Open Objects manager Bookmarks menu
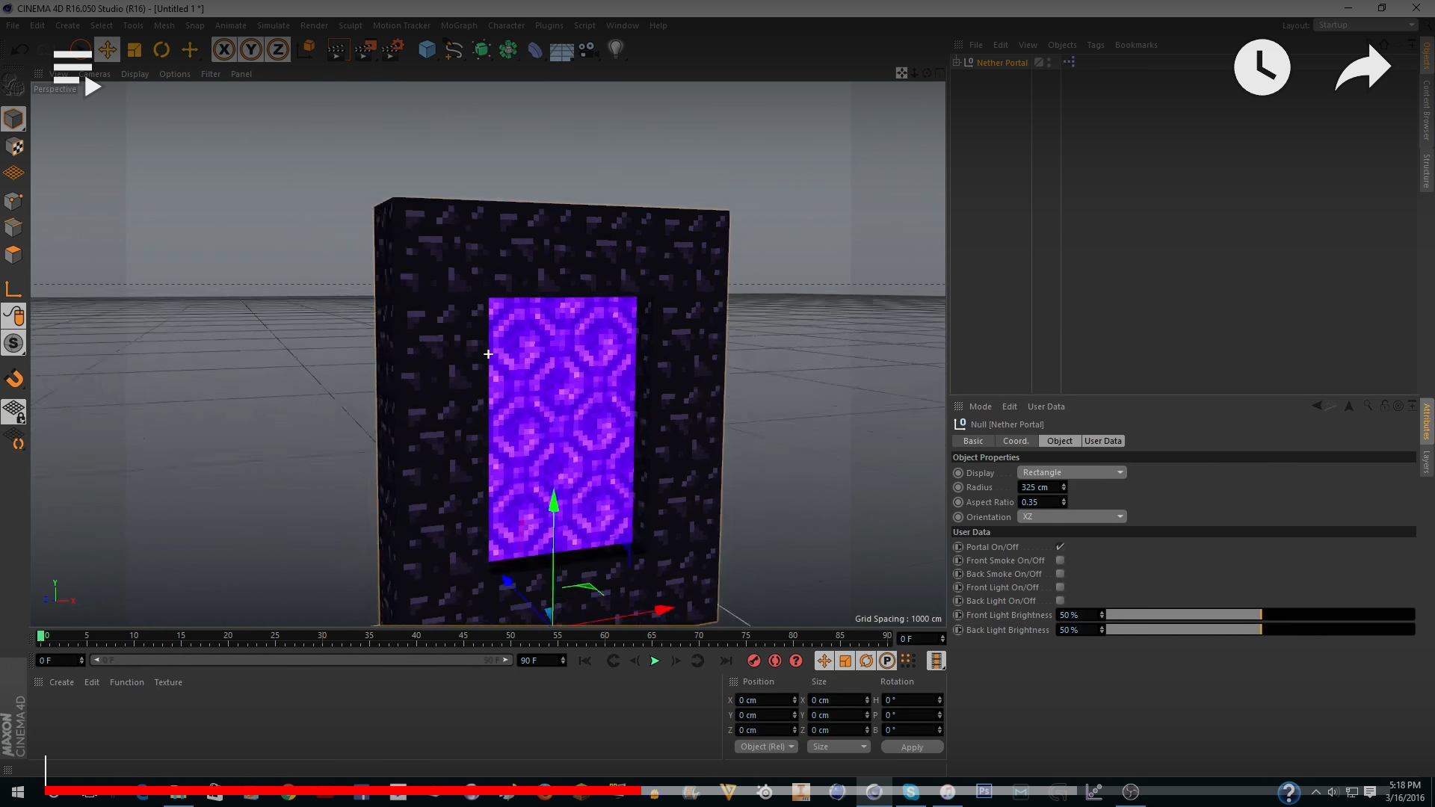 pos(1136,45)
